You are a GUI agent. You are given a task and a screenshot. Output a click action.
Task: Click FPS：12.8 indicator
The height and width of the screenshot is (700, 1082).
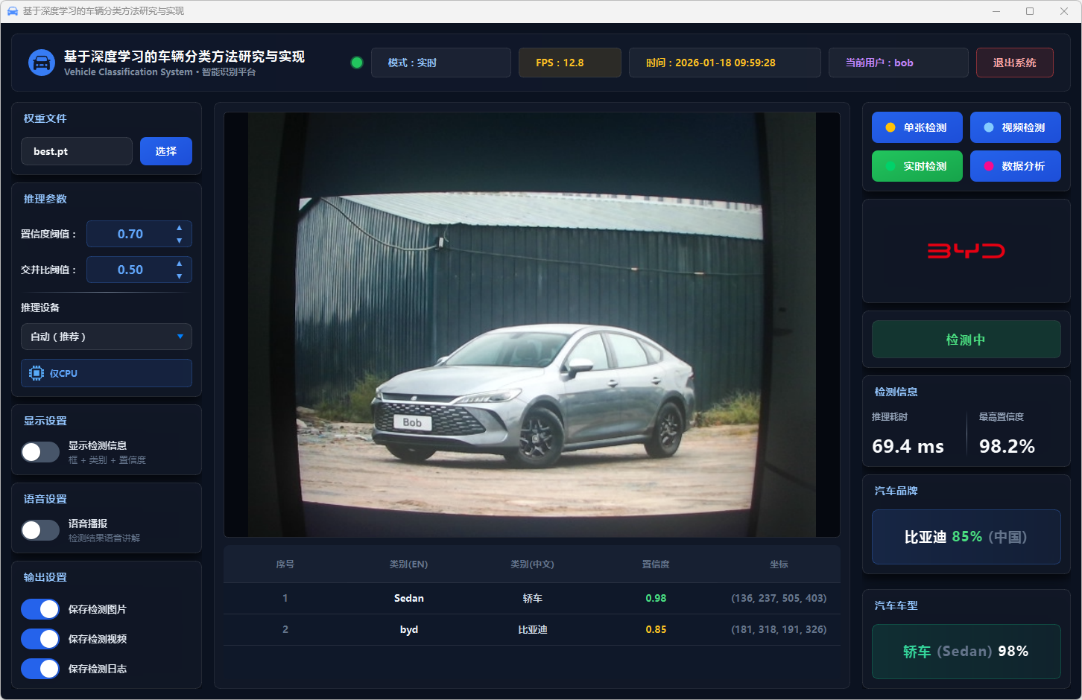570,63
